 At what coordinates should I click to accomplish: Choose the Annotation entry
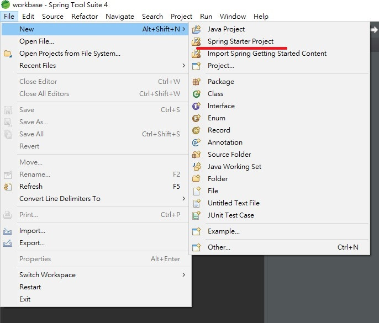279,142
